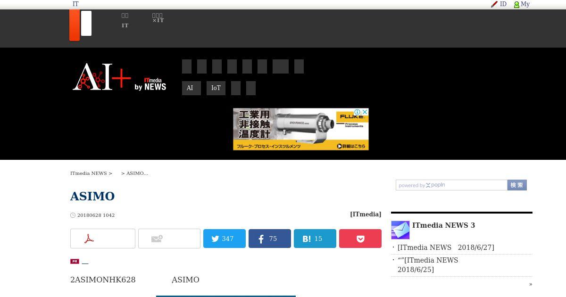Open the PDF export button
The width and height of the screenshot is (566, 297).
(x=103, y=239)
